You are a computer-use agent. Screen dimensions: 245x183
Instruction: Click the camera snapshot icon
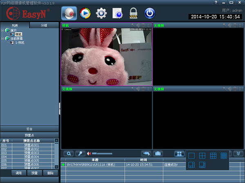158,154
